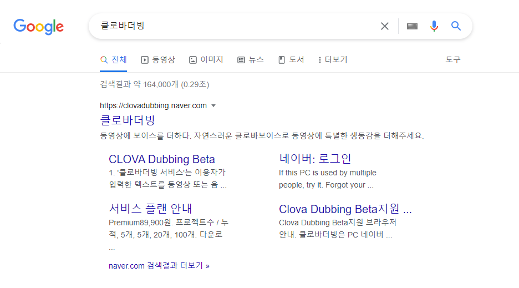Screen dimensions: 519x288
Task: Open the Clova Dubbing Beta지원 sitelink
Action: point(345,209)
